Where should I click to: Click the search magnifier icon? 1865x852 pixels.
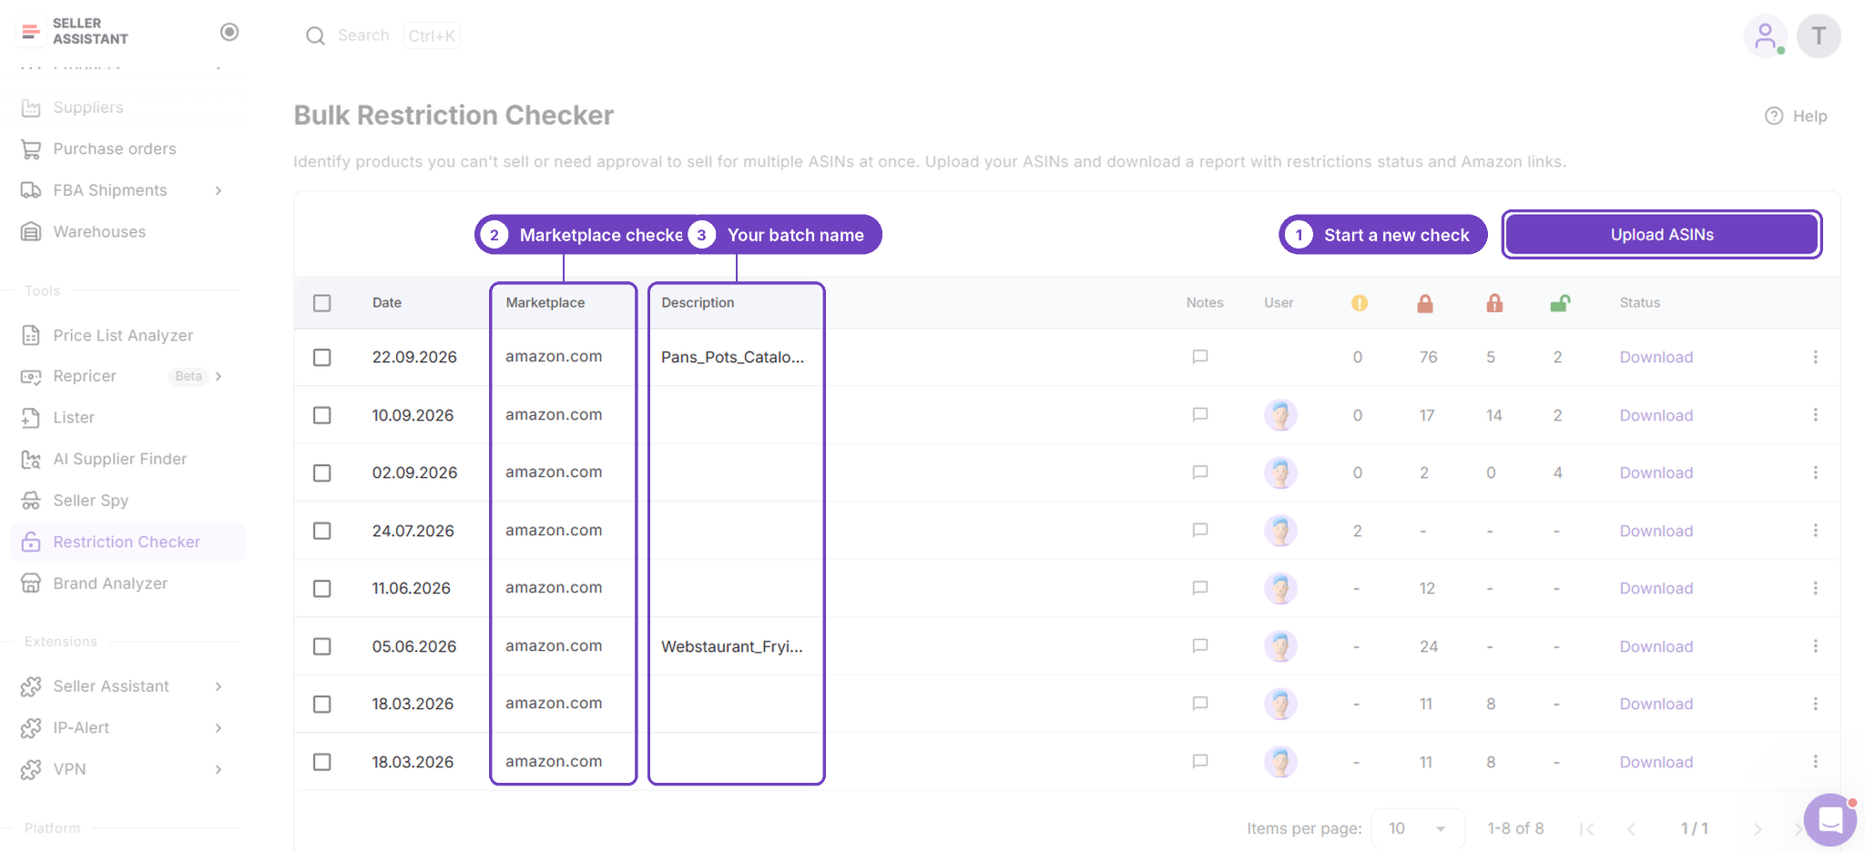point(315,35)
